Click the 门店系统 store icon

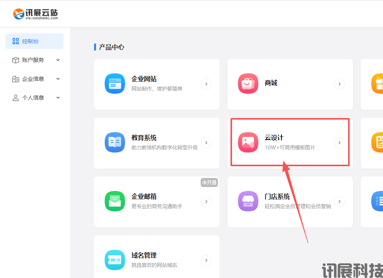248,201
